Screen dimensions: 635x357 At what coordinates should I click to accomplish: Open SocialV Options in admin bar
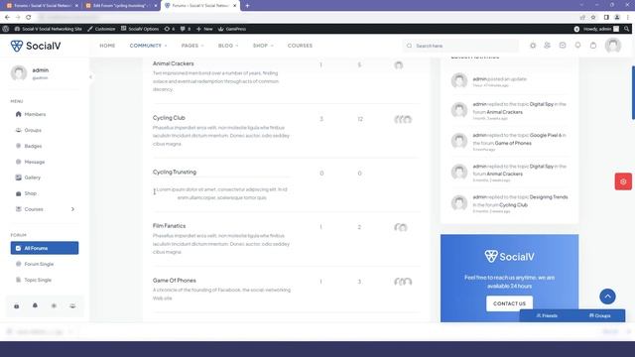(x=140, y=29)
